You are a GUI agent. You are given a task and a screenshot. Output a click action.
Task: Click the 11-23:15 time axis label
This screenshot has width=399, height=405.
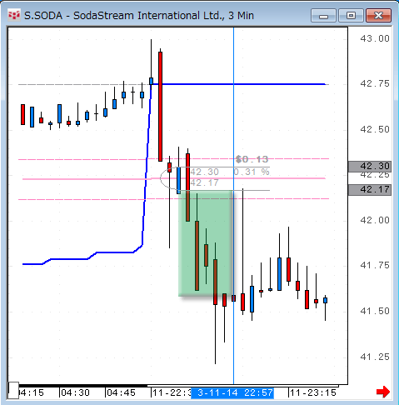tap(313, 393)
